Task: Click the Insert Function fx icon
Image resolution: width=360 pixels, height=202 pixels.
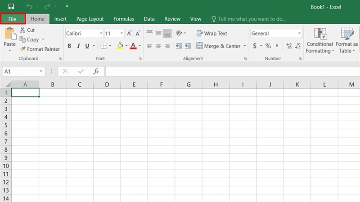Action: 96,71
